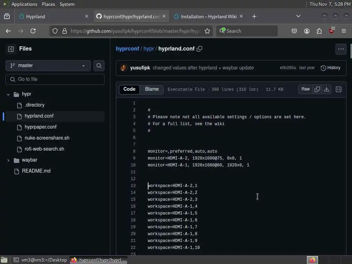Open .directory file in tree
The height and width of the screenshot is (264, 352).
pos(35,105)
